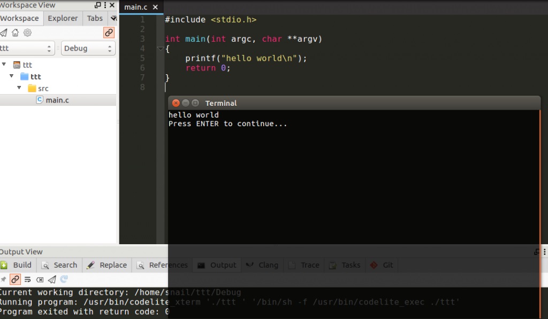
Task: Click the 'Output View' pane title
Action: pyautogui.click(x=21, y=252)
